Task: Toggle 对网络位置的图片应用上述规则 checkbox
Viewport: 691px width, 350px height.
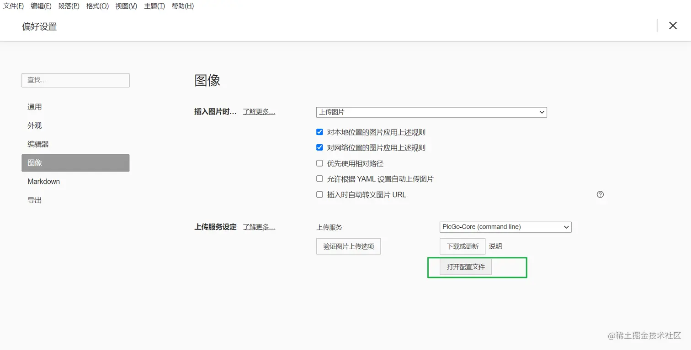Action: click(319, 148)
